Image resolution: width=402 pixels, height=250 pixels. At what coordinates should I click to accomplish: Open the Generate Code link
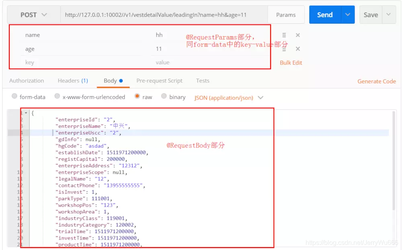point(377,82)
